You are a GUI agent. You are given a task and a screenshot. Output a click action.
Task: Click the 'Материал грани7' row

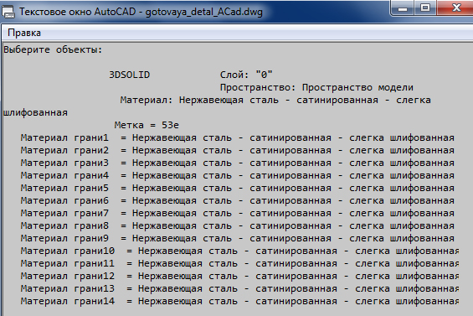click(238, 213)
